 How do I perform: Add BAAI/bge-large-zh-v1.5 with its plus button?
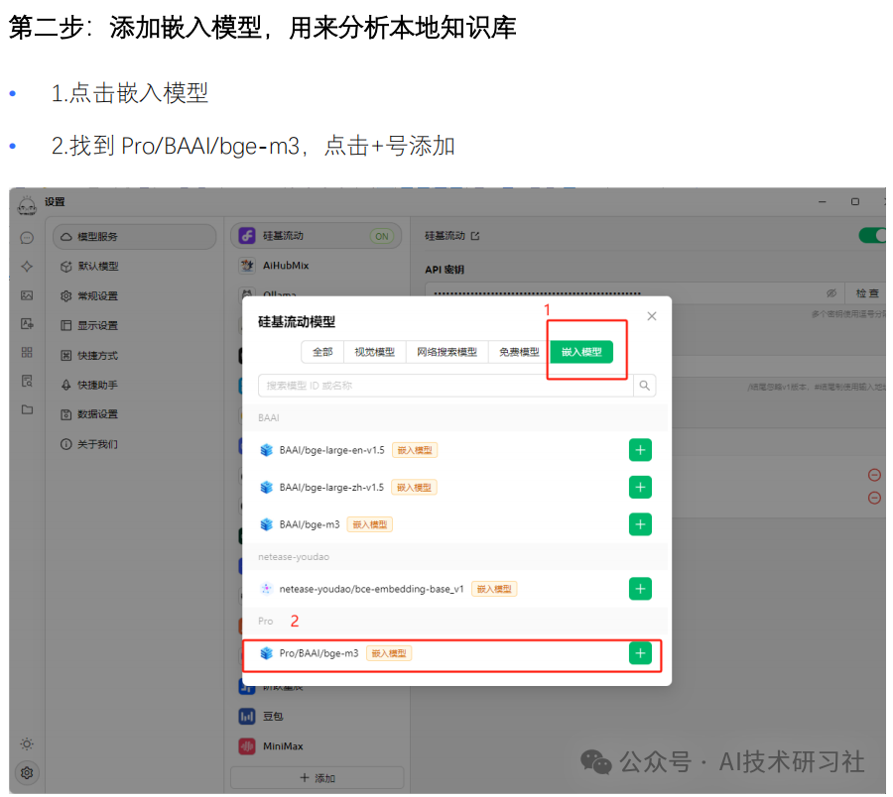coord(640,487)
